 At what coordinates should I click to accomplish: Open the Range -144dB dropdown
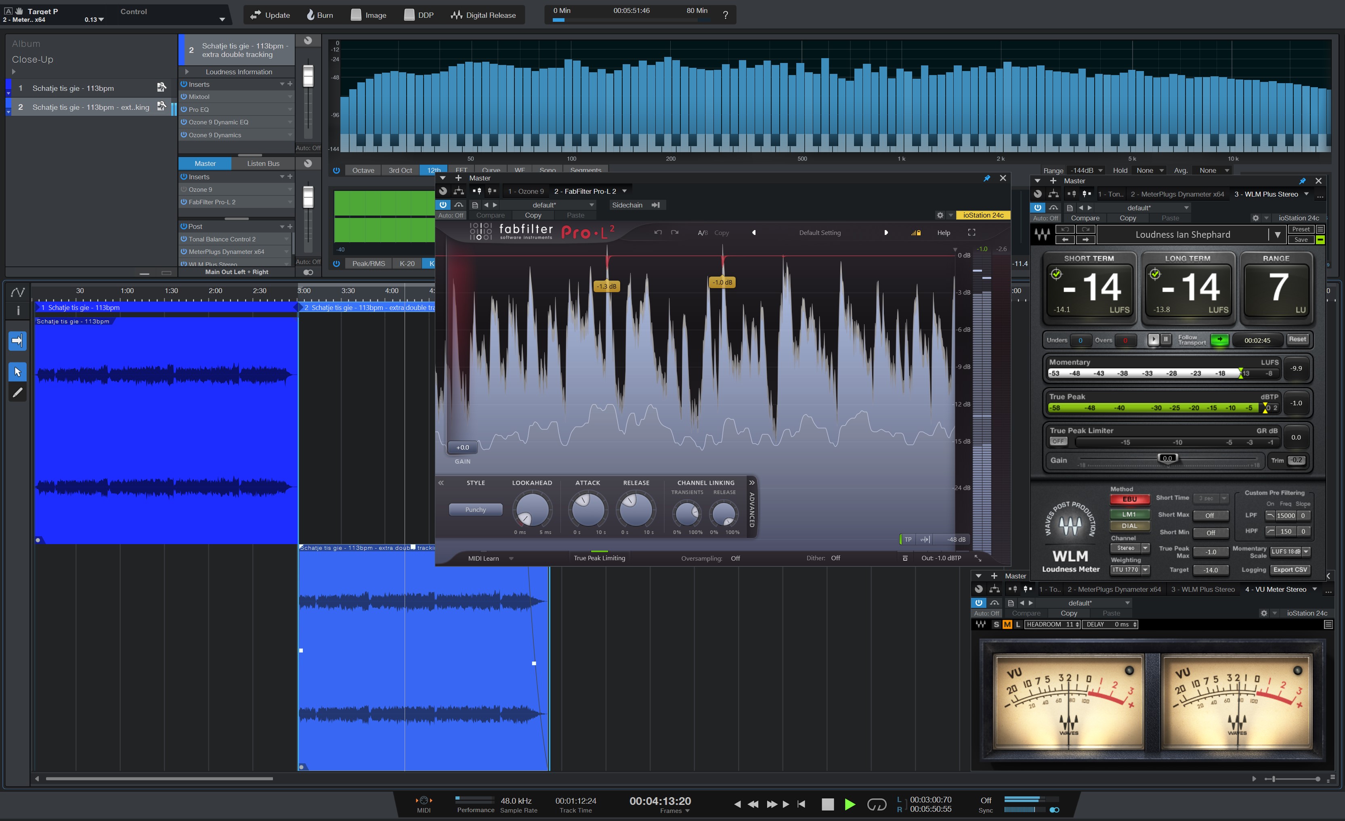point(1086,170)
